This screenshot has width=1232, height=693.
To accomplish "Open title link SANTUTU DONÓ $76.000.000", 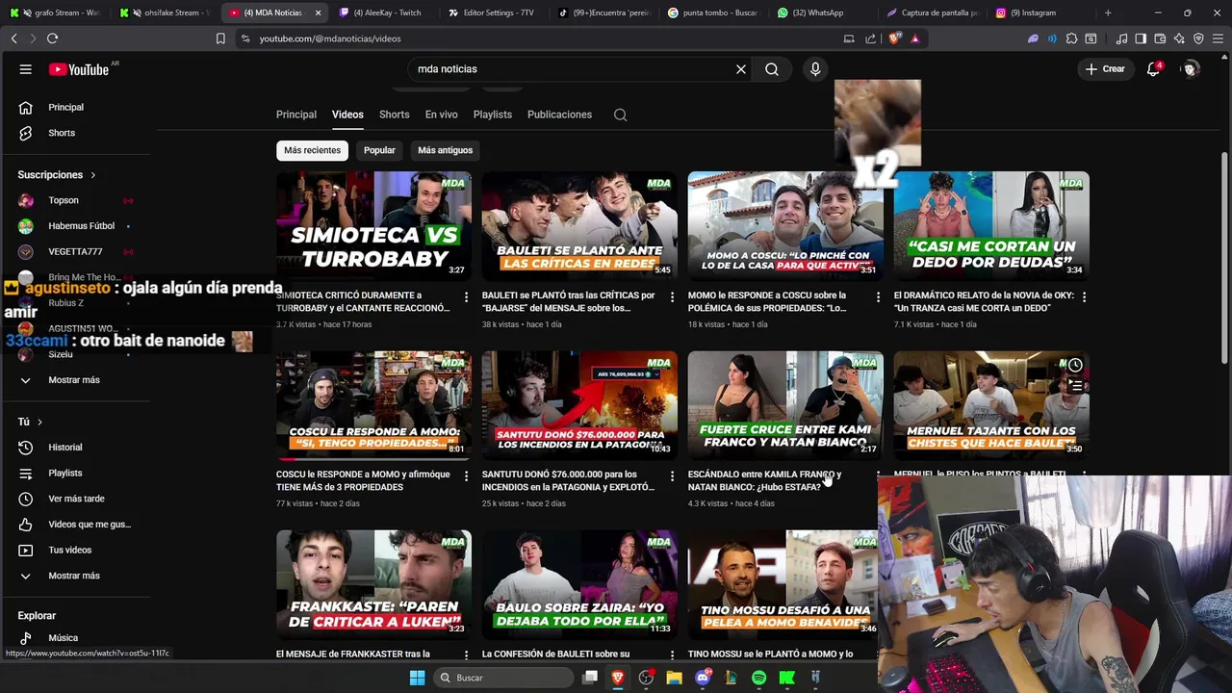I will pos(569,480).
